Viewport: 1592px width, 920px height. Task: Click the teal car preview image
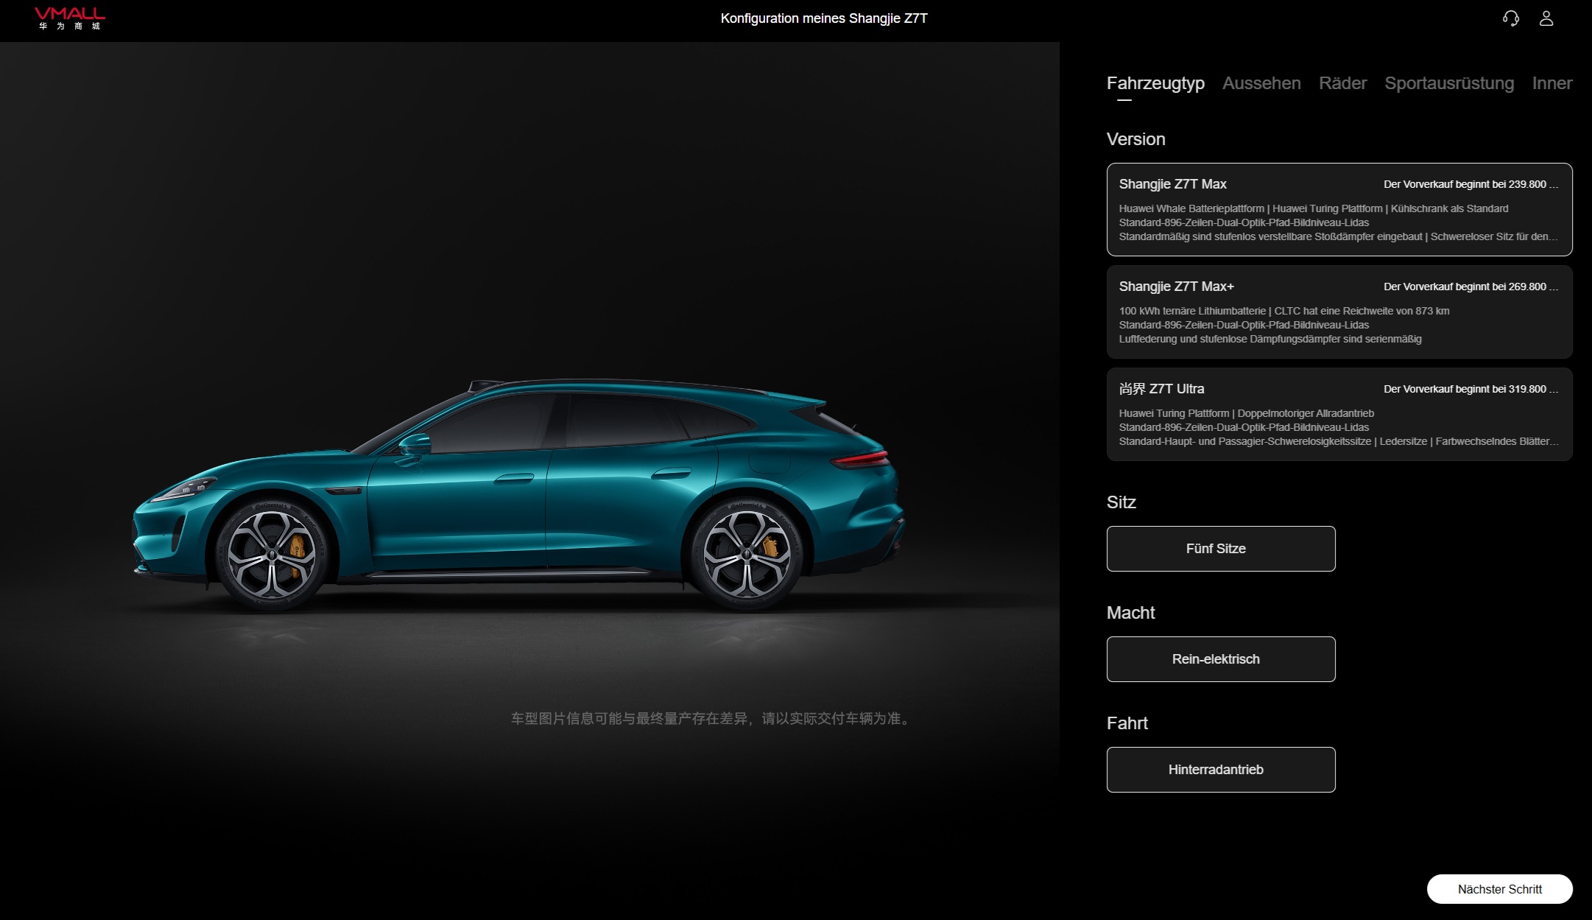[515, 494]
